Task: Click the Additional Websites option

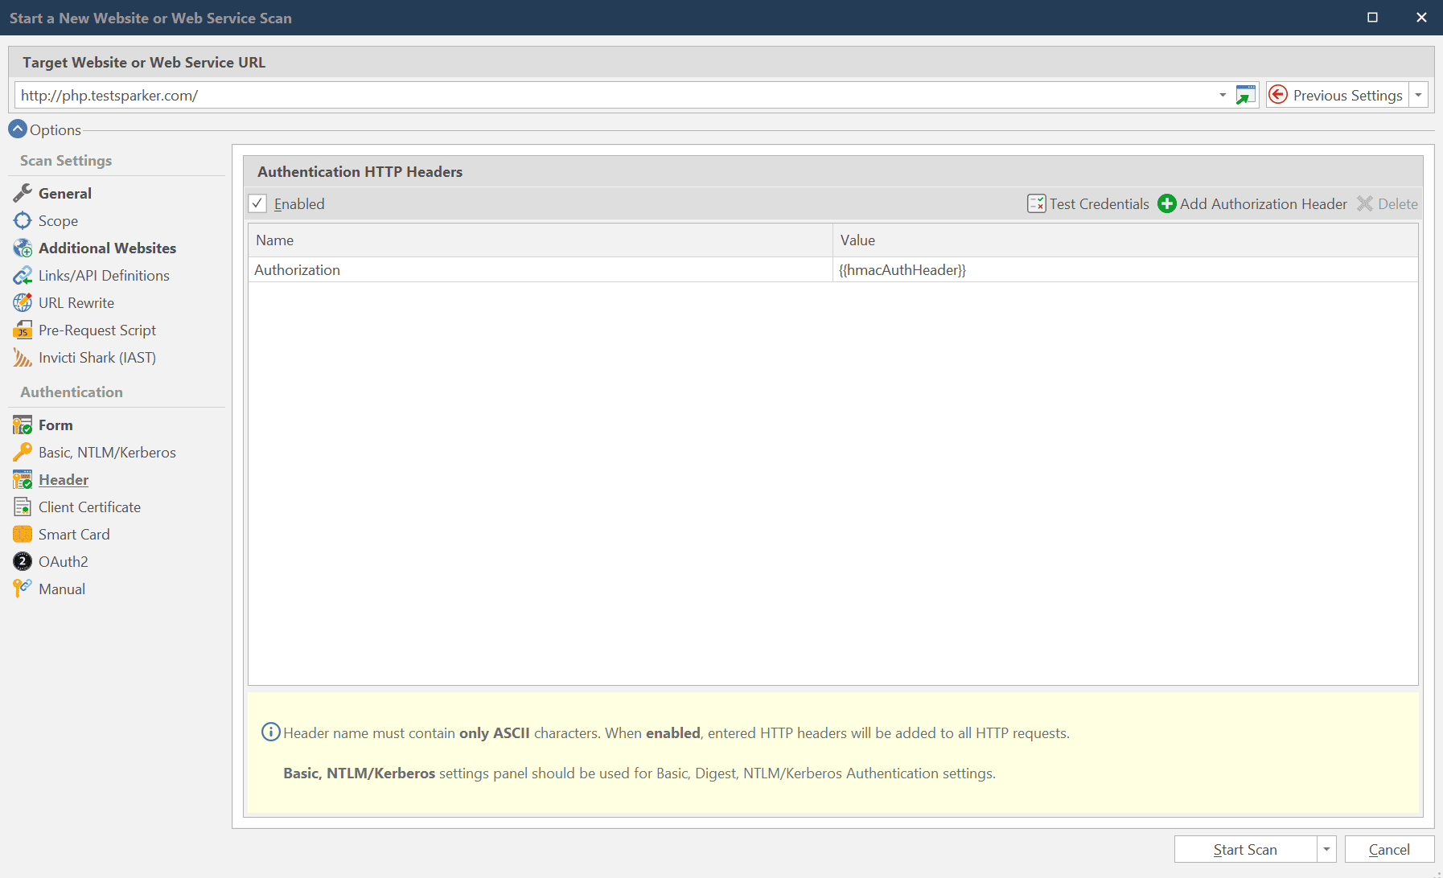Action: pos(108,248)
